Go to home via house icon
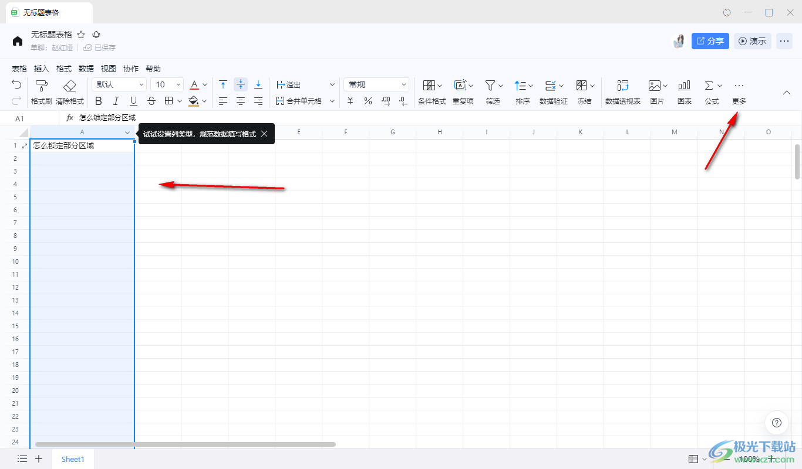The height and width of the screenshot is (469, 802). point(18,41)
